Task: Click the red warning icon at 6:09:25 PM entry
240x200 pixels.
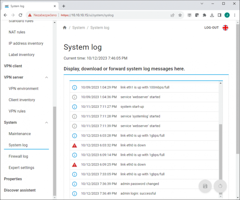Action: [74, 165]
